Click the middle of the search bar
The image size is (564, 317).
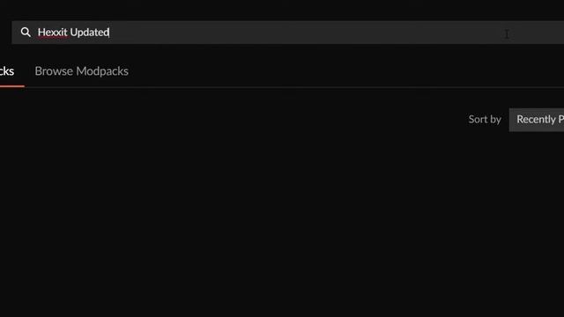(x=288, y=33)
